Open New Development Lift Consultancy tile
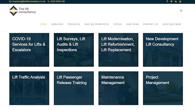Image resolution: width=195 pixels, height=110 pixels. (x=163, y=50)
